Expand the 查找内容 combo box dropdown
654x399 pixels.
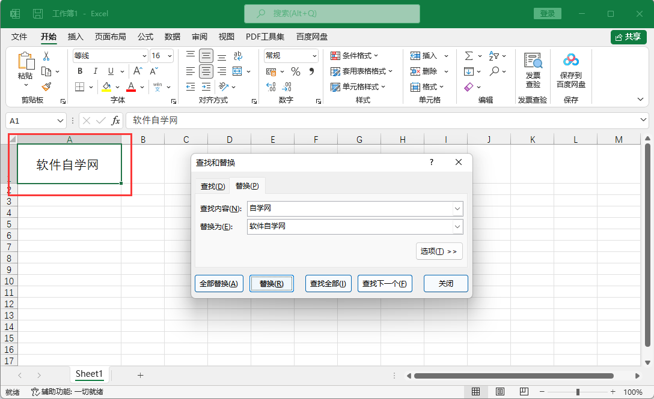pos(458,208)
